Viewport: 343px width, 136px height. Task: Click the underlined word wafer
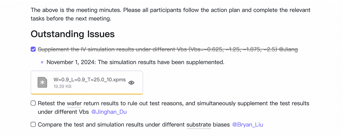point(74,103)
